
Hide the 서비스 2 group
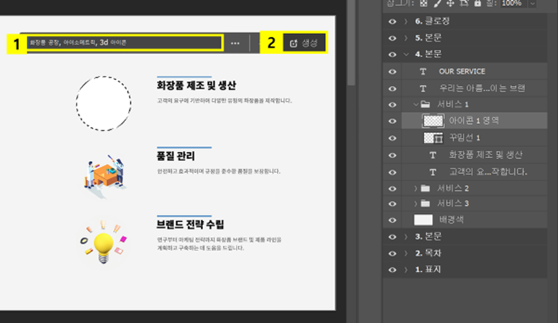(x=392, y=189)
